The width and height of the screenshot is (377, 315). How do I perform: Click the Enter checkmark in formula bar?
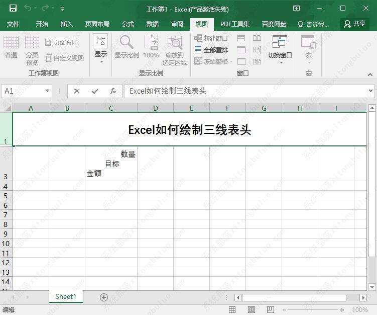coord(95,91)
